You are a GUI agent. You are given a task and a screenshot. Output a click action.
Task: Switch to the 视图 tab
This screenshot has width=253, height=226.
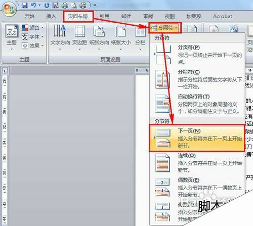tap(170, 16)
